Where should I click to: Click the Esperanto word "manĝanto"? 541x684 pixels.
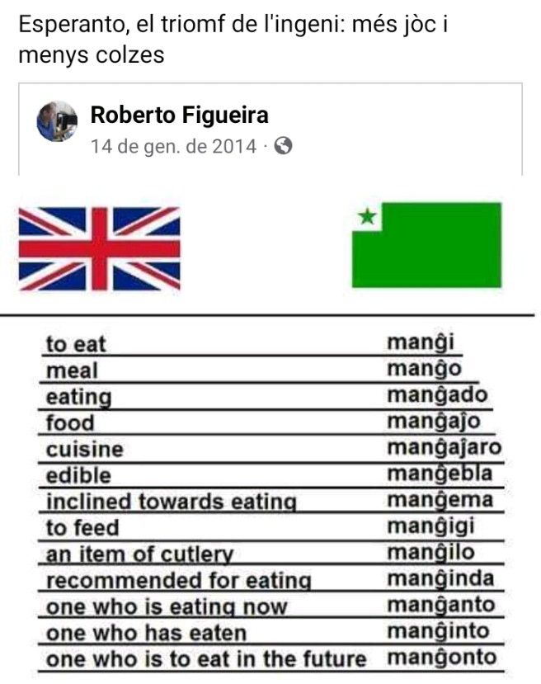[x=441, y=606]
